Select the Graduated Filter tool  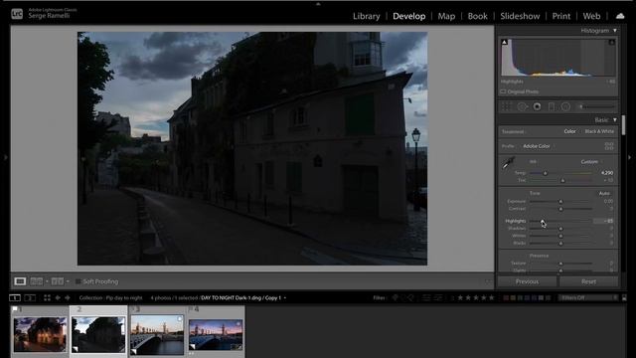coord(552,106)
